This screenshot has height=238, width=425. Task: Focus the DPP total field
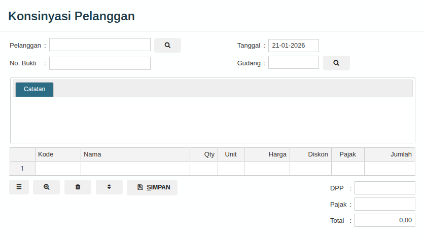(385, 188)
